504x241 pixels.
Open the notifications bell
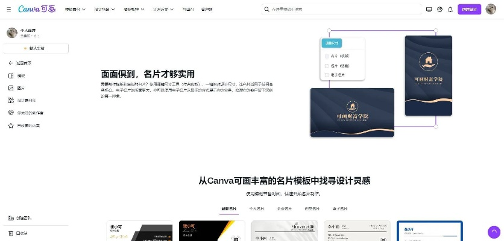[450, 10]
